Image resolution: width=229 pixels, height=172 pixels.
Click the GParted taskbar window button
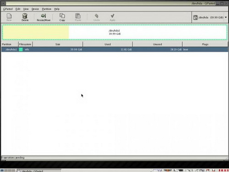coord(39,171)
